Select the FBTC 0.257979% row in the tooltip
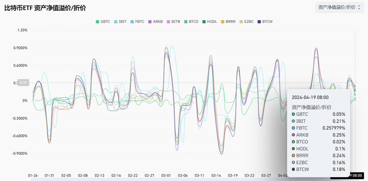Image resolution: width=368 pixels, height=181 pixels. 318,128
